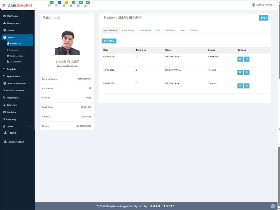Image resolution: width=280 pixels, height=210 pixels.
Task: Delete the 01-05-2025 cancelled appointment
Action: 247,59
